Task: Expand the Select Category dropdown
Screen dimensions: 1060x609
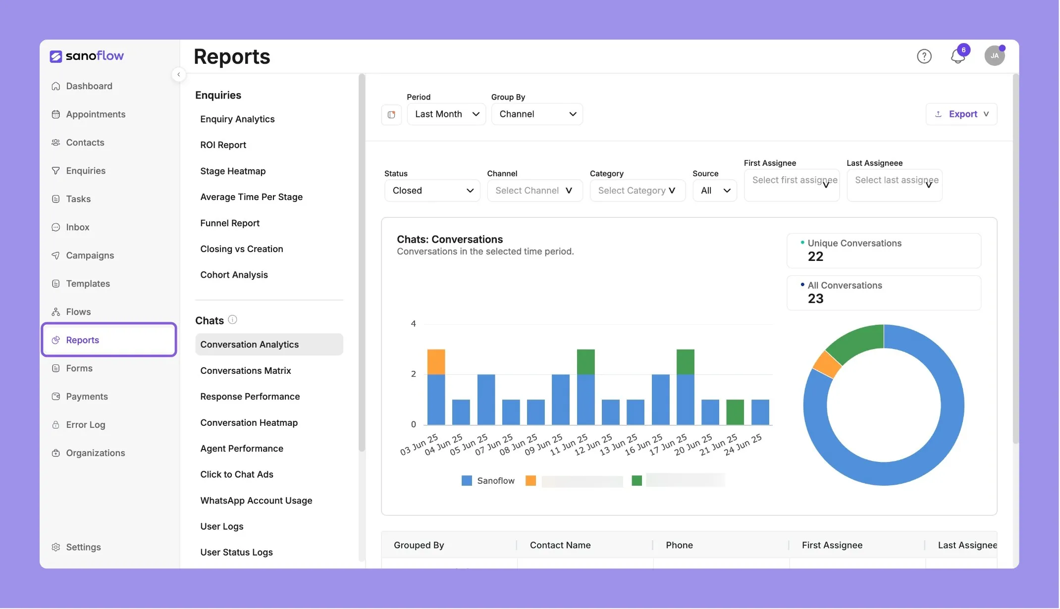Action: (637, 191)
